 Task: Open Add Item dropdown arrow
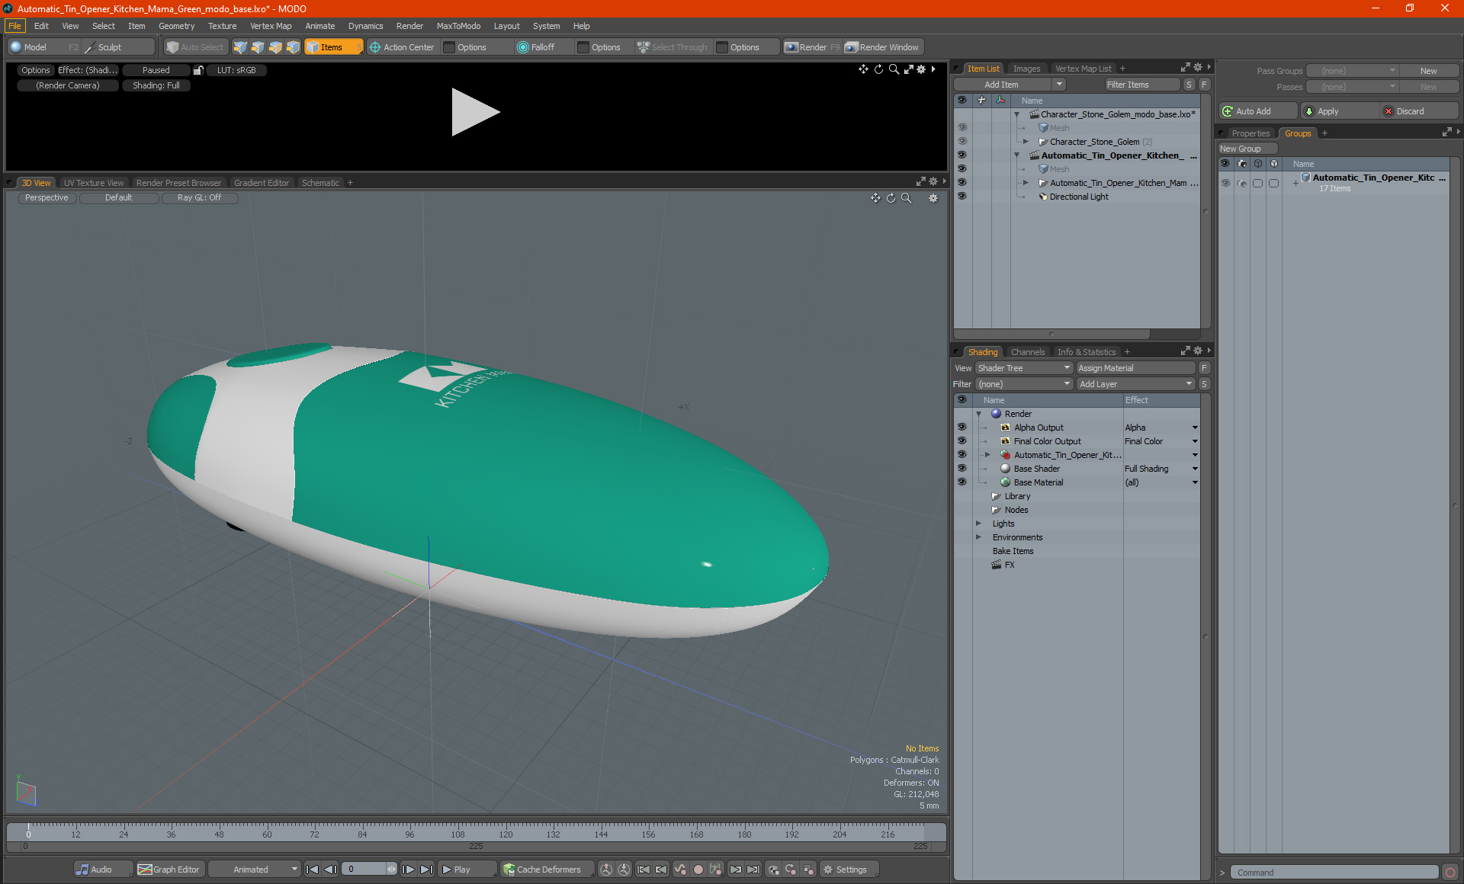[1059, 85]
